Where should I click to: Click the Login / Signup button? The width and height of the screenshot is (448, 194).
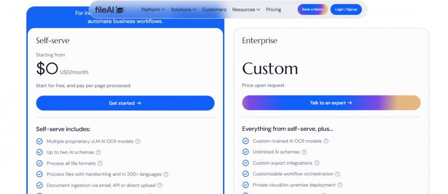(346, 9)
